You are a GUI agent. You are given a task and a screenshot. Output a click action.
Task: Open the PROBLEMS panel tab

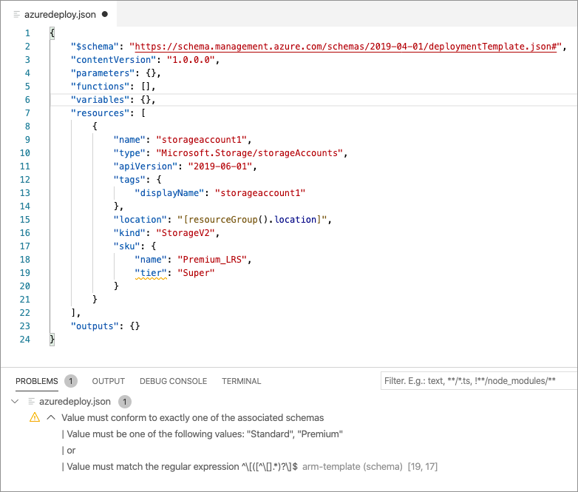[37, 381]
